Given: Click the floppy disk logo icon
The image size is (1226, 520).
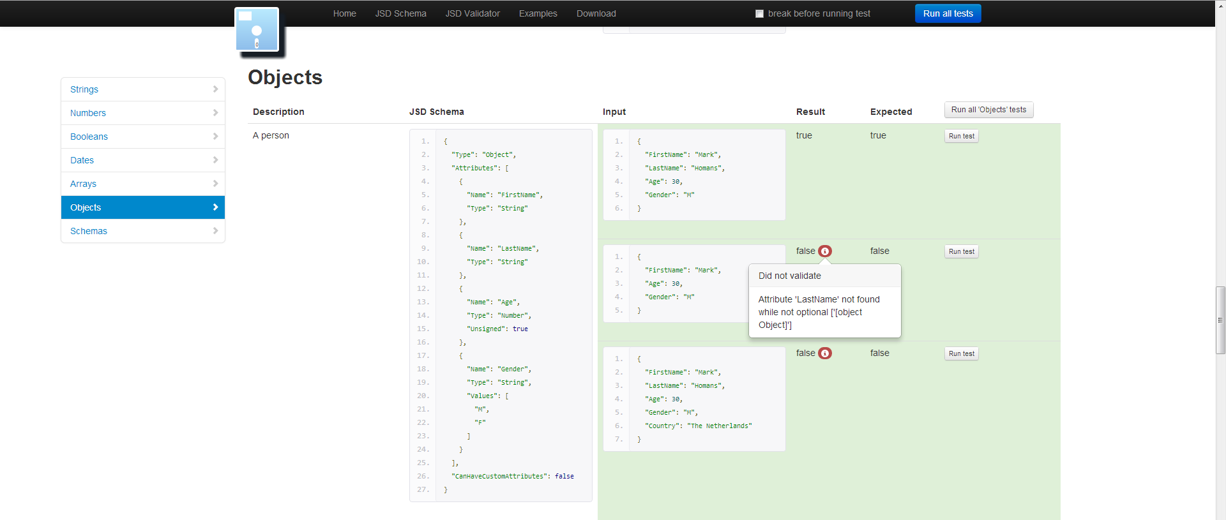Looking at the screenshot, I should tap(257, 30).
